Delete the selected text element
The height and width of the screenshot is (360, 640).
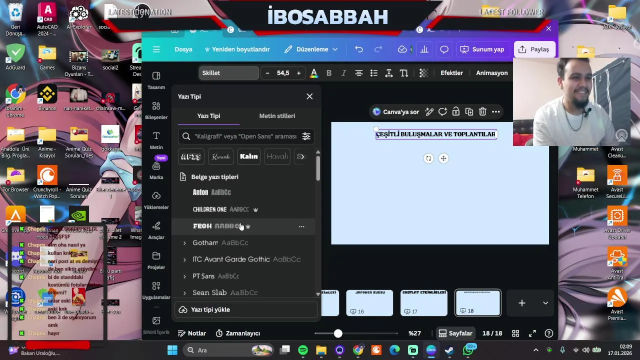pos(482,112)
